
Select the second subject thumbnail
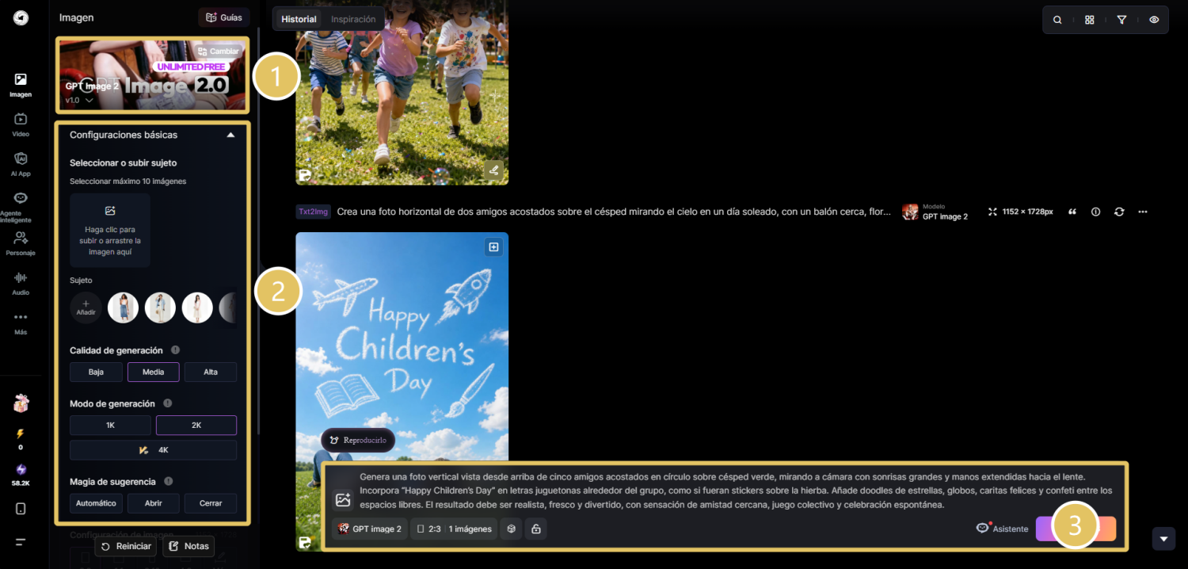point(160,307)
